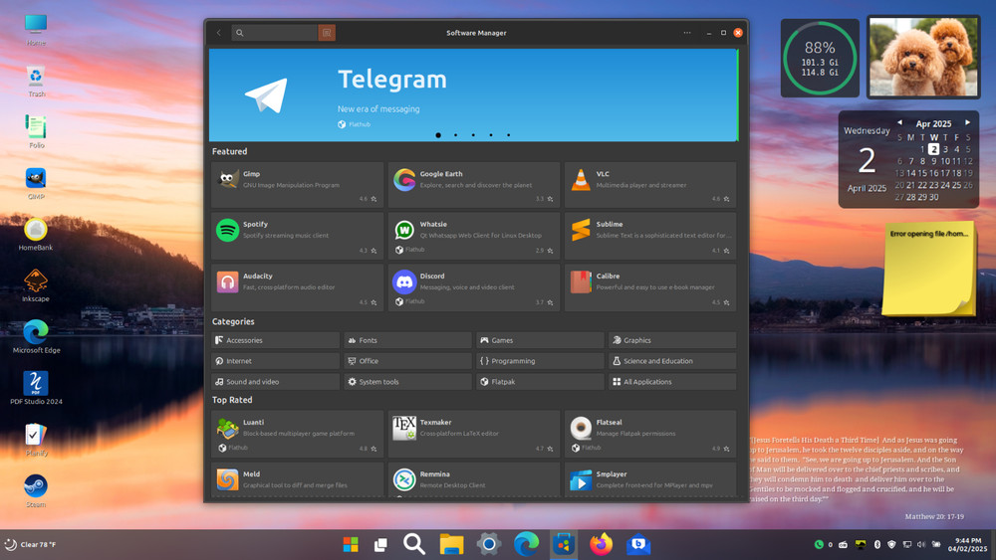996x560 pixels.
Task: Open Firefox from the taskbar
Action: (x=601, y=544)
